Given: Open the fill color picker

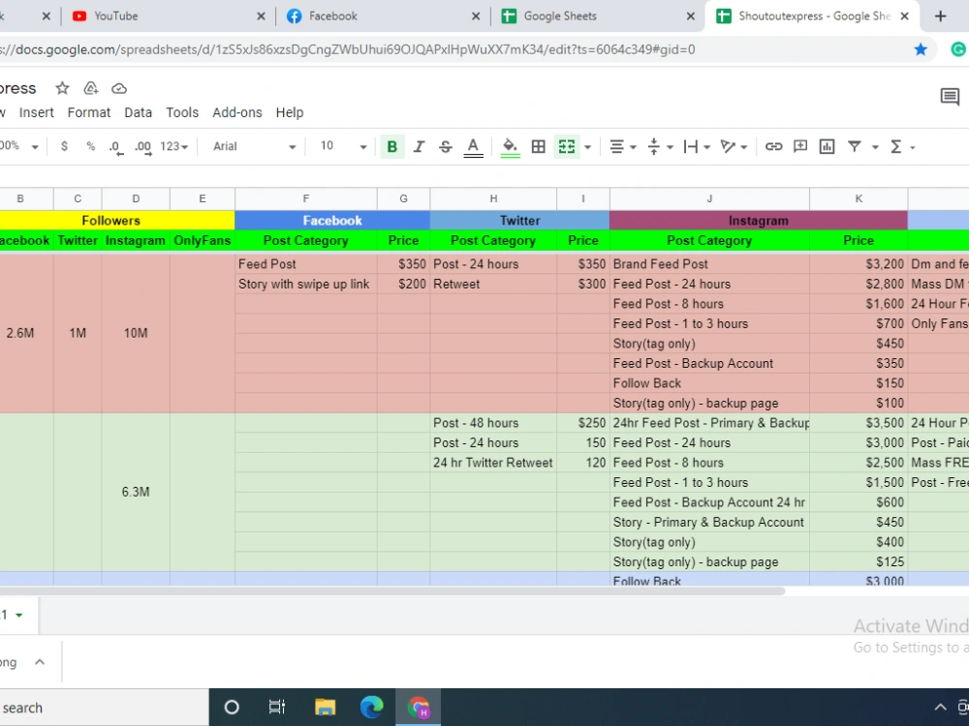Looking at the screenshot, I should (x=511, y=146).
